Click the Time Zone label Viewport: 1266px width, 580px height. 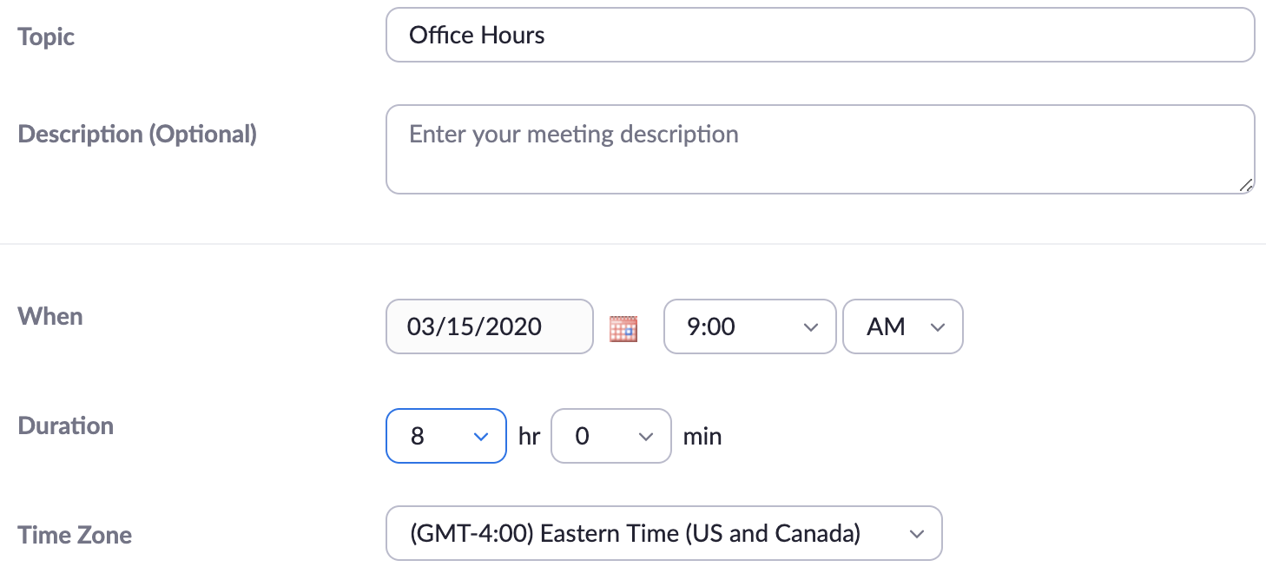pyautogui.click(x=75, y=536)
